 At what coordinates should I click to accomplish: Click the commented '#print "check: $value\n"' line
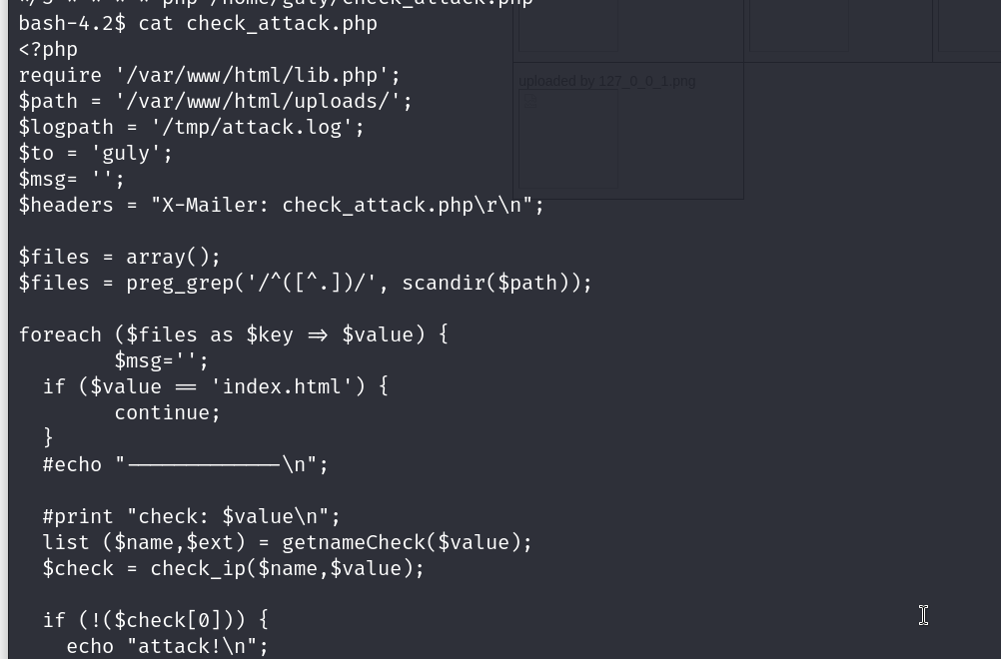191,516
